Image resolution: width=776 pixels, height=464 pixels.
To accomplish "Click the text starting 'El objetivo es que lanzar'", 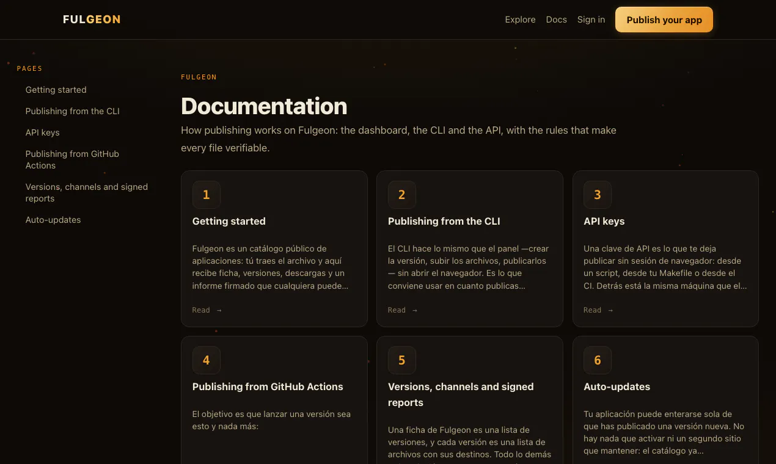I will point(271,420).
